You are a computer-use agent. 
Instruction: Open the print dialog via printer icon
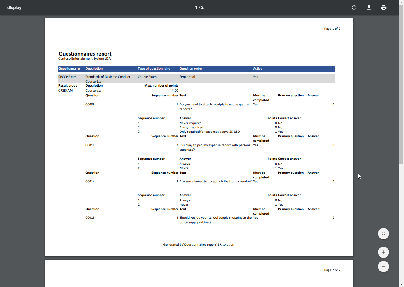tap(383, 7)
